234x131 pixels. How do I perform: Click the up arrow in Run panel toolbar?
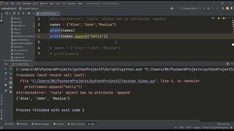click(11, 69)
